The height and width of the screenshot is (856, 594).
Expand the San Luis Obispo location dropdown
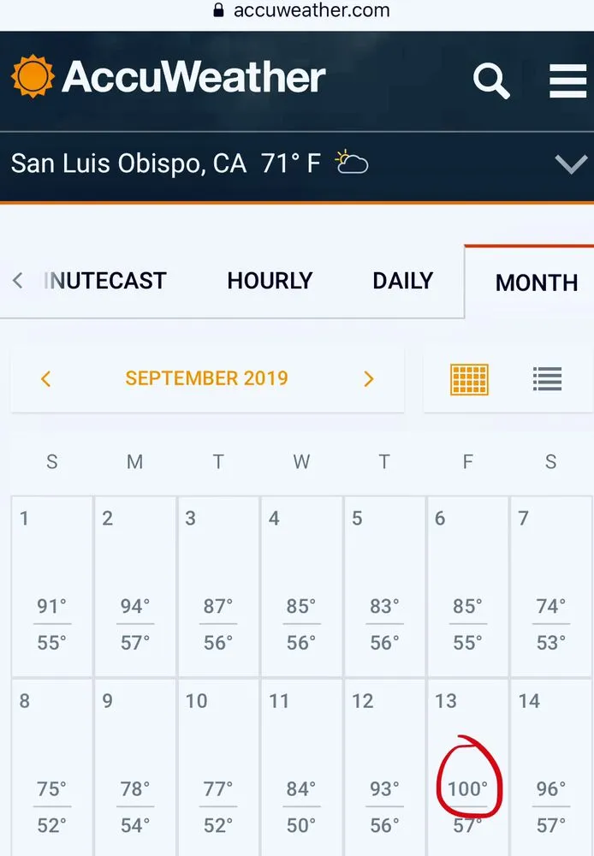(x=571, y=163)
